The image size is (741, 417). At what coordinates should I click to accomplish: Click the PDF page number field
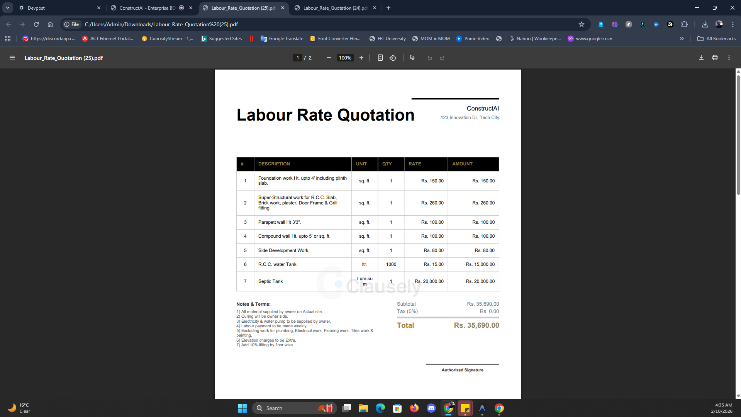tap(297, 58)
